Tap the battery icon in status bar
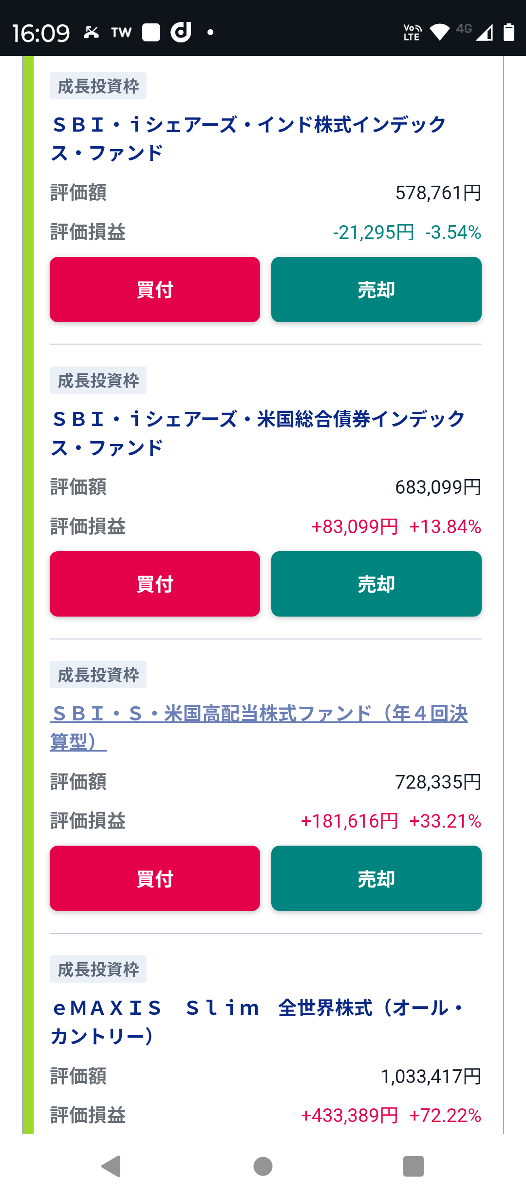The width and height of the screenshot is (526, 1199). click(x=509, y=32)
